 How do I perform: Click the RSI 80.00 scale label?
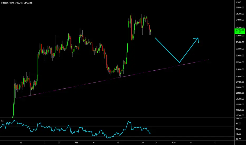(238, 124)
